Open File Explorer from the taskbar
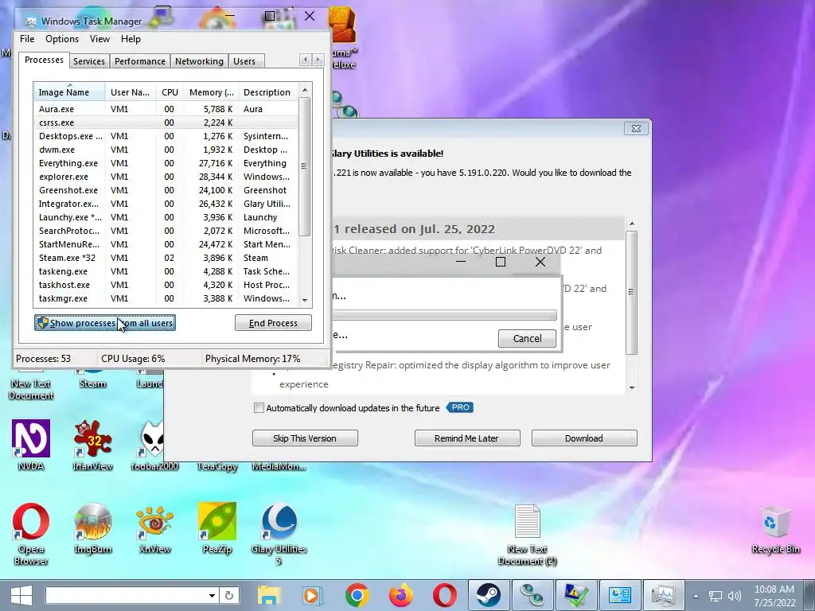815x611 pixels. [268, 595]
